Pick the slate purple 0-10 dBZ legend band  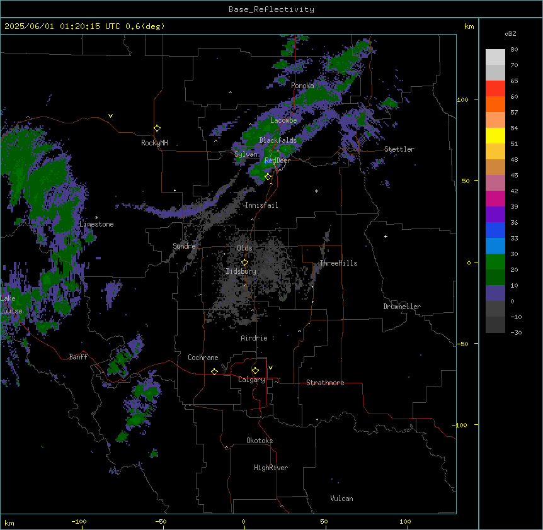pyautogui.click(x=495, y=293)
